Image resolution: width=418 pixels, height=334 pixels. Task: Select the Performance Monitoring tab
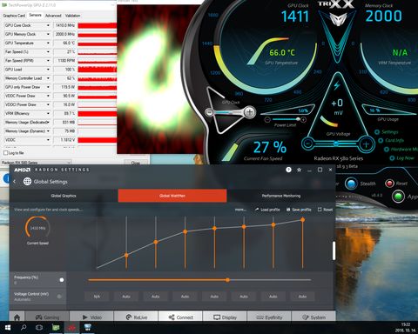[x=281, y=196]
